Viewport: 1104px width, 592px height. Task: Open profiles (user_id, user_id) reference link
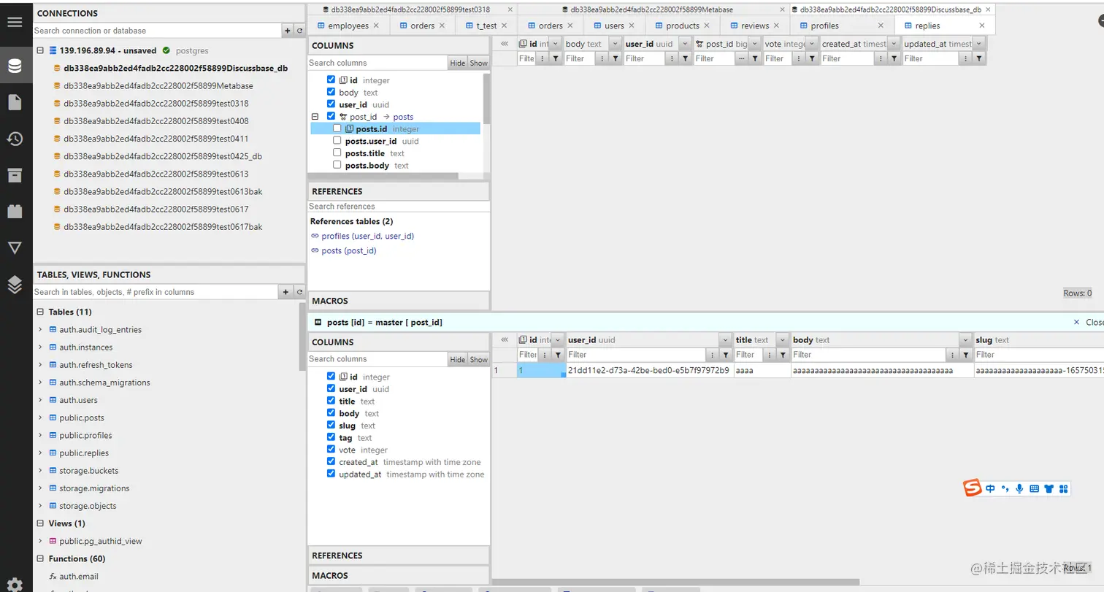pos(368,236)
